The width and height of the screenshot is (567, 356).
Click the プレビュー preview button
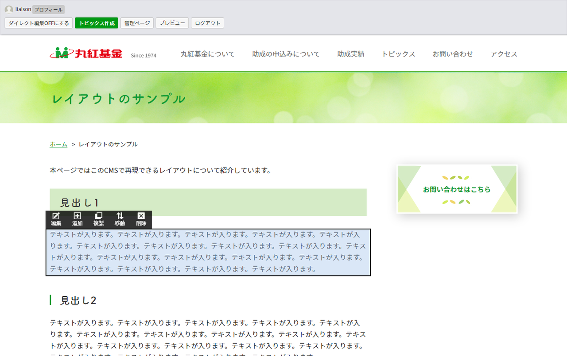pyautogui.click(x=172, y=23)
